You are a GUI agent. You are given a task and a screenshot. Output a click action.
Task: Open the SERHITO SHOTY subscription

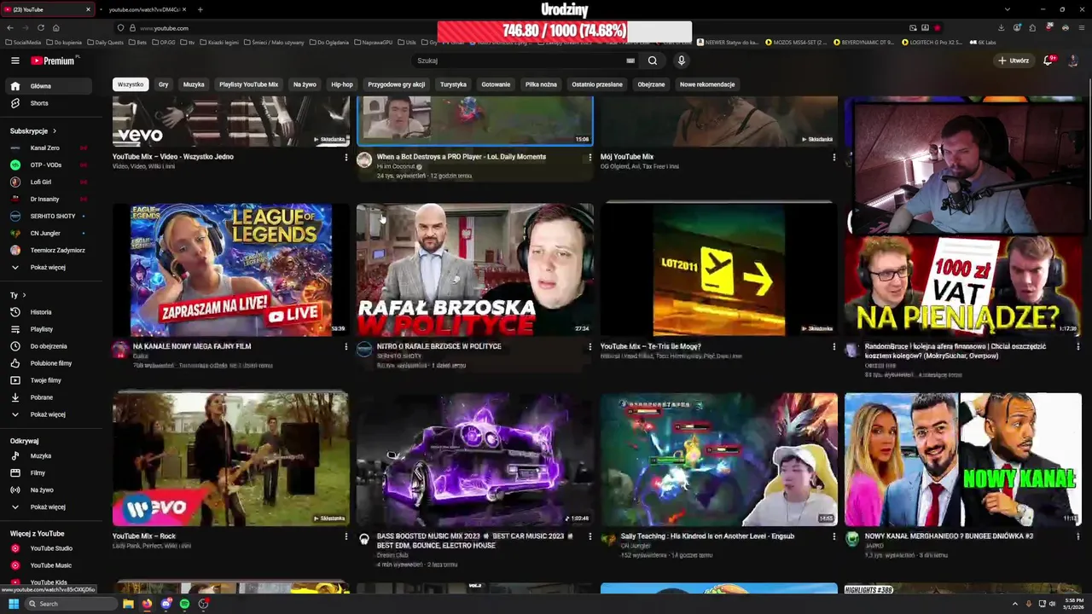(x=49, y=217)
